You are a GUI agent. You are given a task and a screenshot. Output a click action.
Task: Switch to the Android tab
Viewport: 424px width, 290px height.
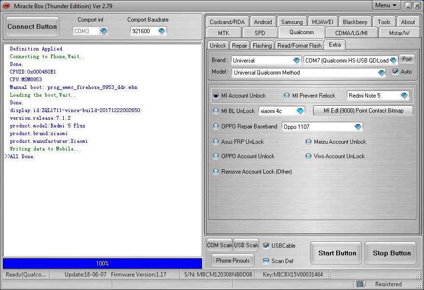(263, 22)
